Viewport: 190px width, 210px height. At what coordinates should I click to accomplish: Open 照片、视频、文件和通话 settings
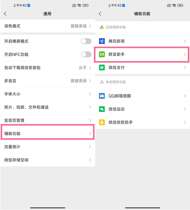[x=47, y=107]
